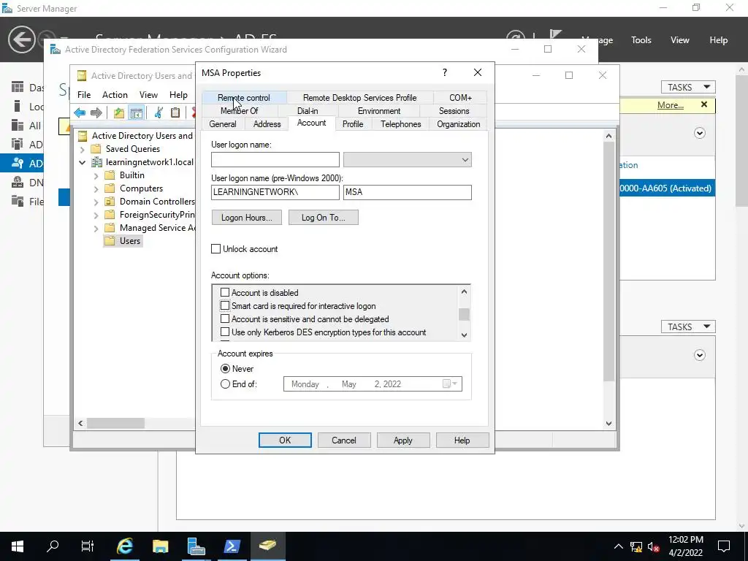Check the Unlock account checkbox
Screen dimensions: 748x561
216,249
